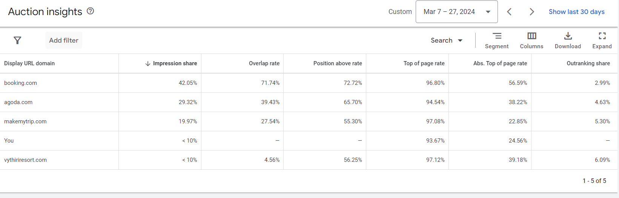
Task: Click the filter funnel icon
Action: pyautogui.click(x=17, y=40)
